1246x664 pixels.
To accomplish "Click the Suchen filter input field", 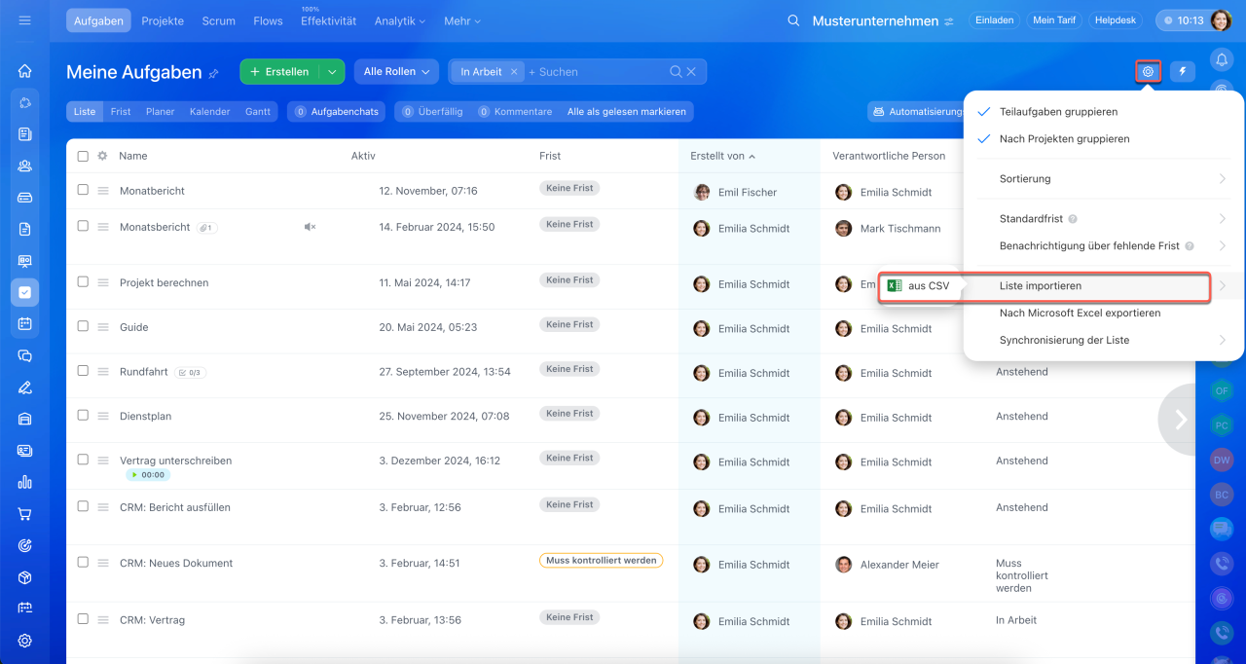I will [x=594, y=72].
